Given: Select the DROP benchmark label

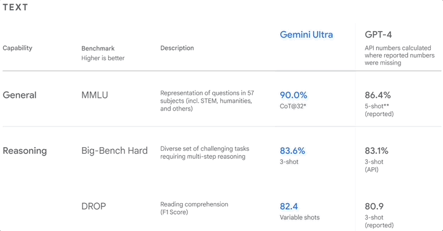Looking at the screenshot, I should 93,206.
